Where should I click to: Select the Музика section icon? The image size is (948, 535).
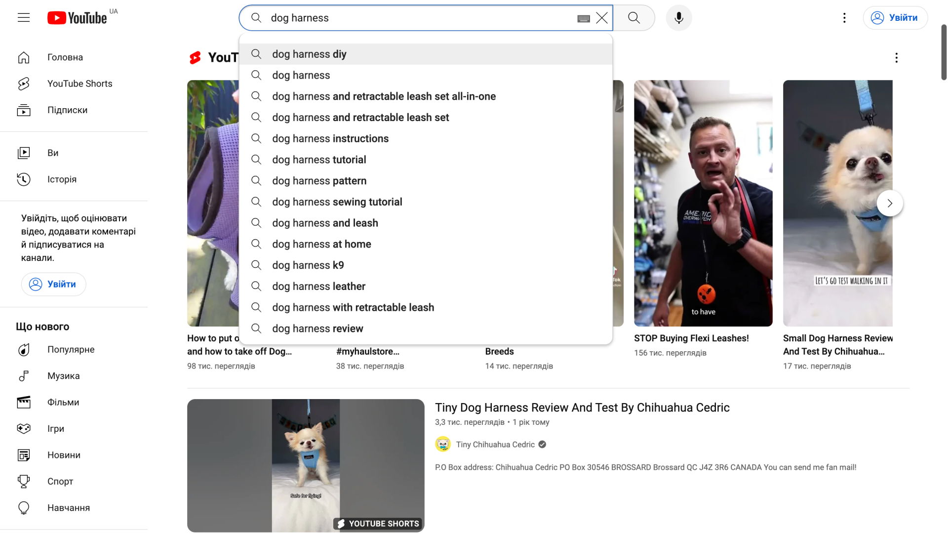(x=24, y=375)
